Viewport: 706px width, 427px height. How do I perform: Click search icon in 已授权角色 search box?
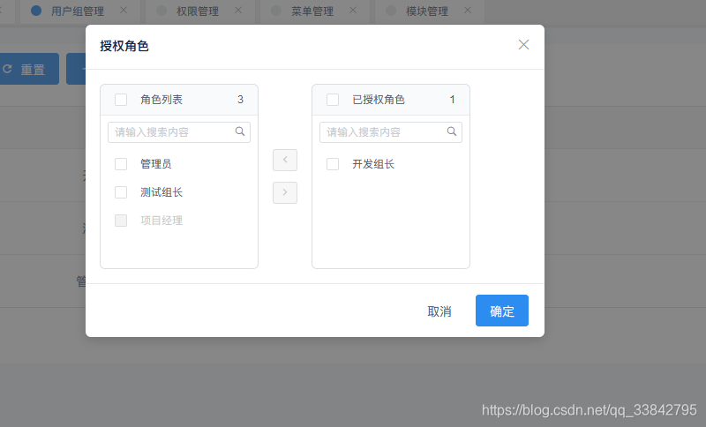[x=452, y=131]
